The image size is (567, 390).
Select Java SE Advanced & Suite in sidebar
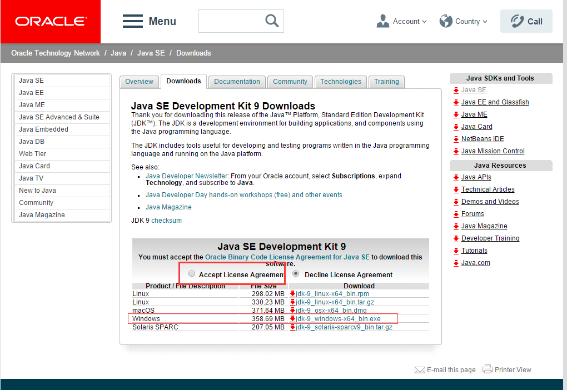pyautogui.click(x=62, y=117)
